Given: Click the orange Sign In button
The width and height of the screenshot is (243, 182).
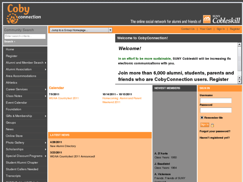Looking at the screenshot, I should (x=205, y=125).
